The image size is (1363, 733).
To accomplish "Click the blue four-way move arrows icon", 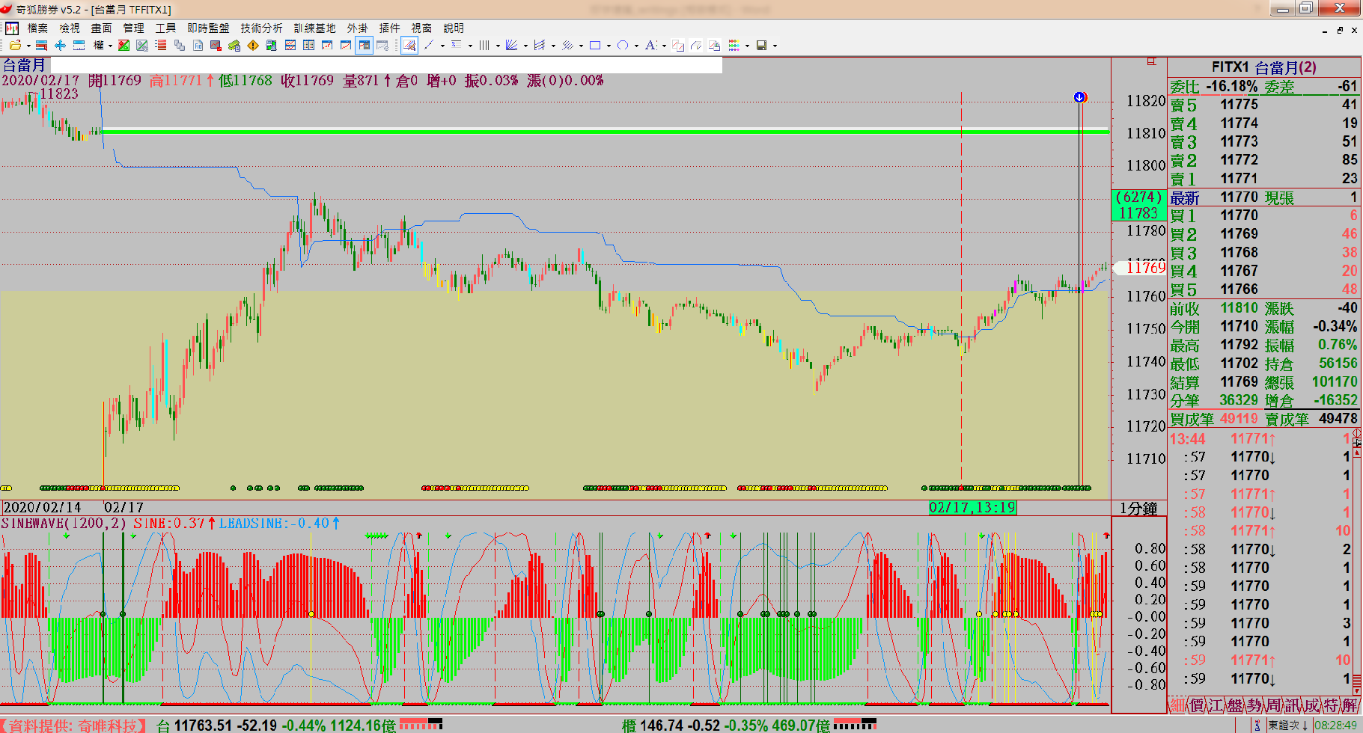I will coord(60,46).
